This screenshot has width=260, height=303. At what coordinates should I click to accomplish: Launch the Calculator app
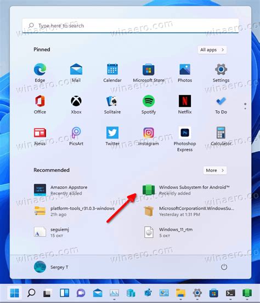pos(221,136)
